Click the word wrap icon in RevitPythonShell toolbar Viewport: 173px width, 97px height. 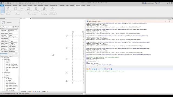click(105, 69)
